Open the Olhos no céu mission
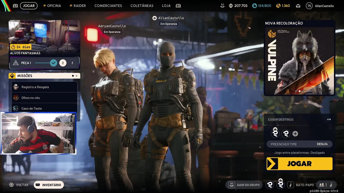Image resolution: width=344 pixels, height=193 pixels. [x=44, y=98]
